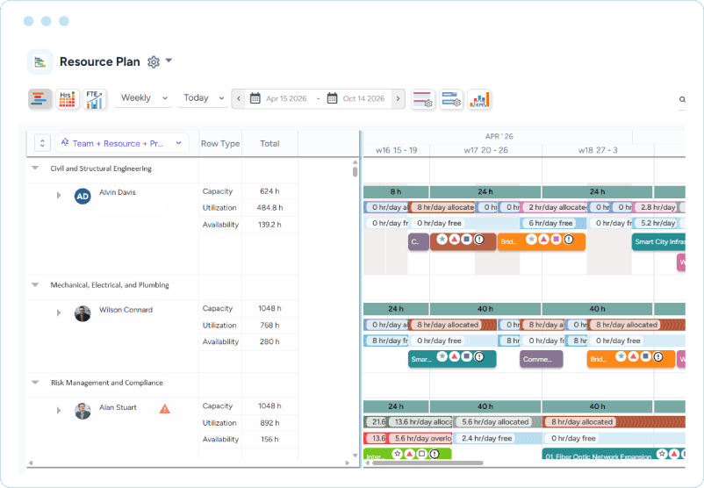Click the start date field Apr 15 2026
The image size is (704, 488).
pyautogui.click(x=286, y=99)
